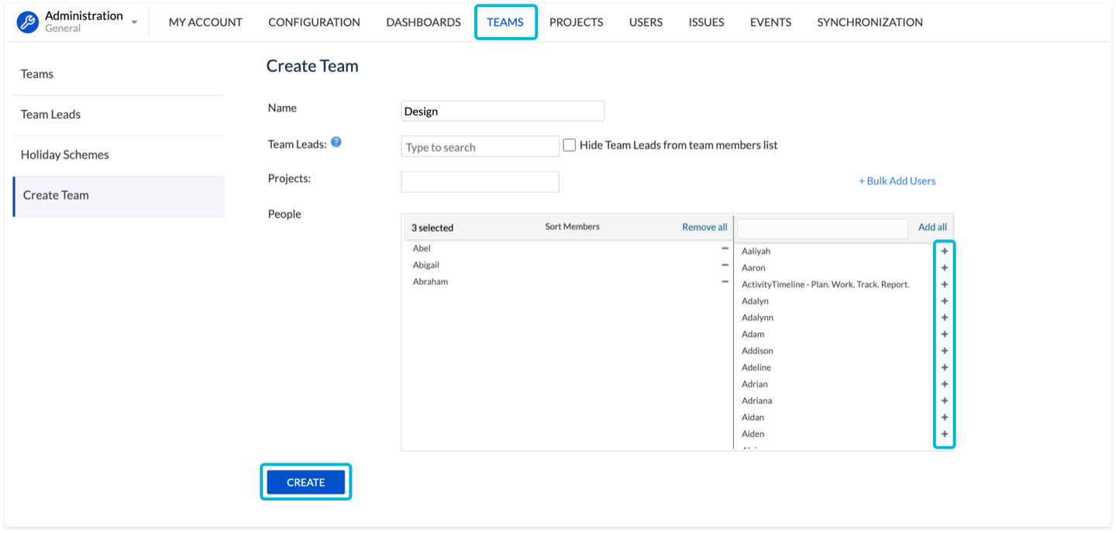The width and height of the screenshot is (1116, 533).
Task: Click the Team Leads help icon
Action: coord(336,143)
